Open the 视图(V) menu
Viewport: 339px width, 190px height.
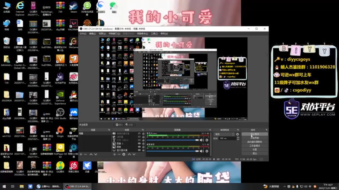click(102, 34)
